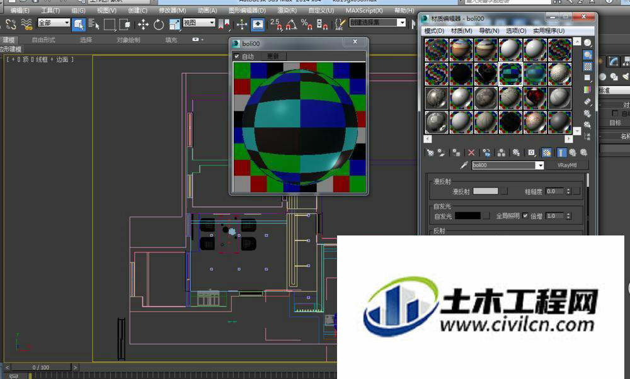Viewport: 630px width, 379px height.
Task: Toggle Keyboard Shortcut Override icon
Action: (258, 25)
